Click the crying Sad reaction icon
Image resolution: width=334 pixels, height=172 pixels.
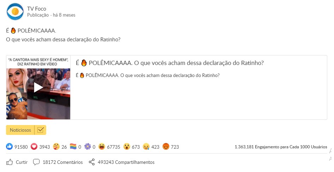pos(146,147)
